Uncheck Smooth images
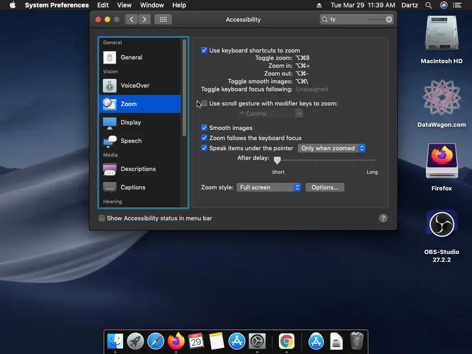Viewport: 472px width, 354px height. [204, 128]
